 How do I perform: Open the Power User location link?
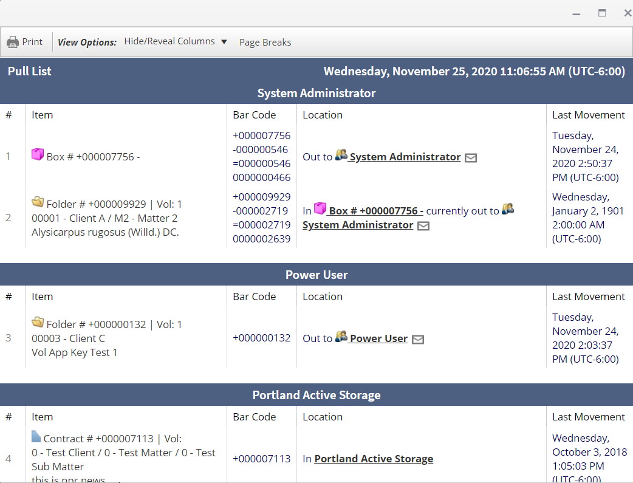tap(378, 338)
